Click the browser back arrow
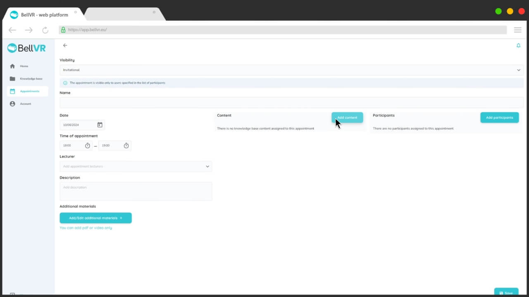529x297 pixels. click(12, 30)
